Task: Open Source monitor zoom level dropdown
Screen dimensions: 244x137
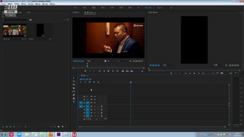Action: (x=91, y=61)
